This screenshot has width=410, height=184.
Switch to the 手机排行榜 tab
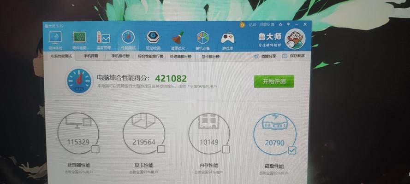tap(120, 56)
